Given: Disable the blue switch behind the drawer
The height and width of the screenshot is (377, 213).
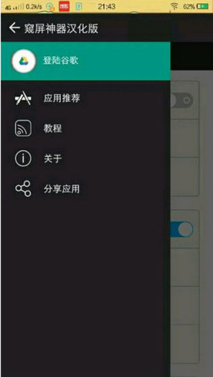Looking at the screenshot, I should click(182, 229).
